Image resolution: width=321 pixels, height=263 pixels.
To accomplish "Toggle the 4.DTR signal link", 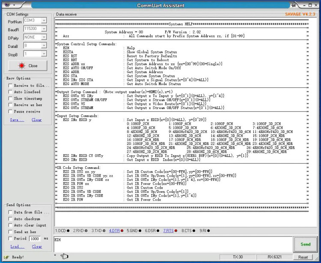I will tap(114, 230).
